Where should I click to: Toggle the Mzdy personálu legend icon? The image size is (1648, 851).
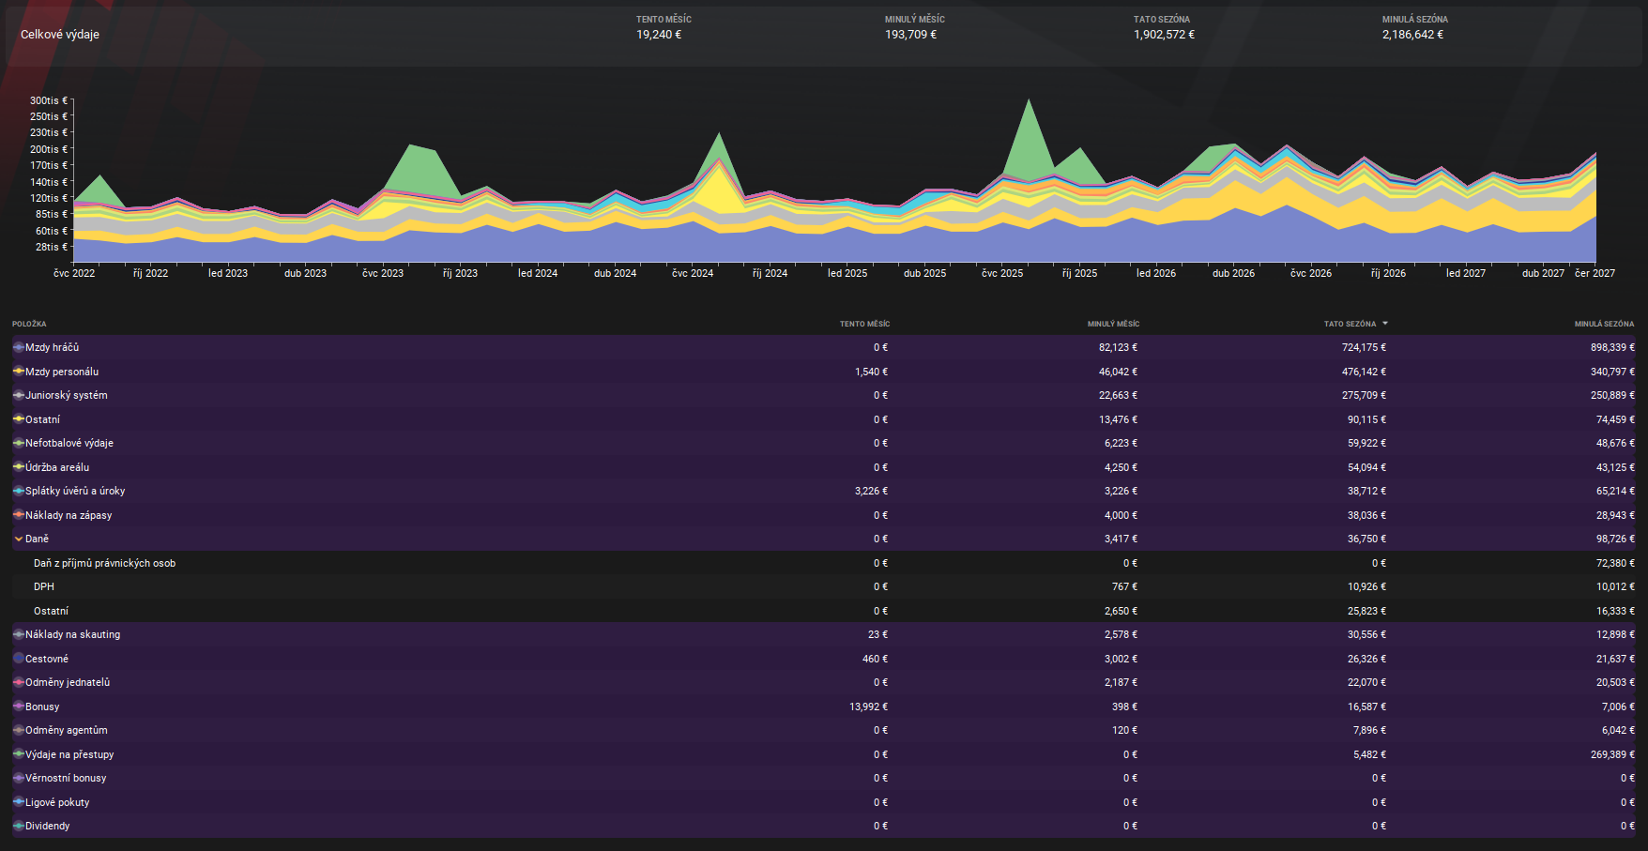pyautogui.click(x=19, y=372)
